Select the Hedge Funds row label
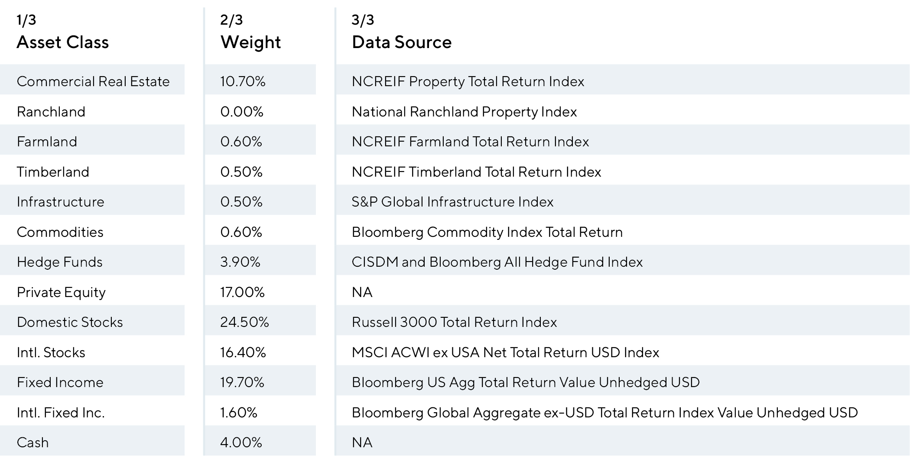910x465 pixels. [60, 262]
